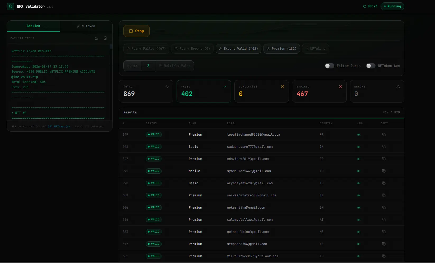The image size is (435, 263).
Task: Click country code AT
Action: click(x=322, y=220)
